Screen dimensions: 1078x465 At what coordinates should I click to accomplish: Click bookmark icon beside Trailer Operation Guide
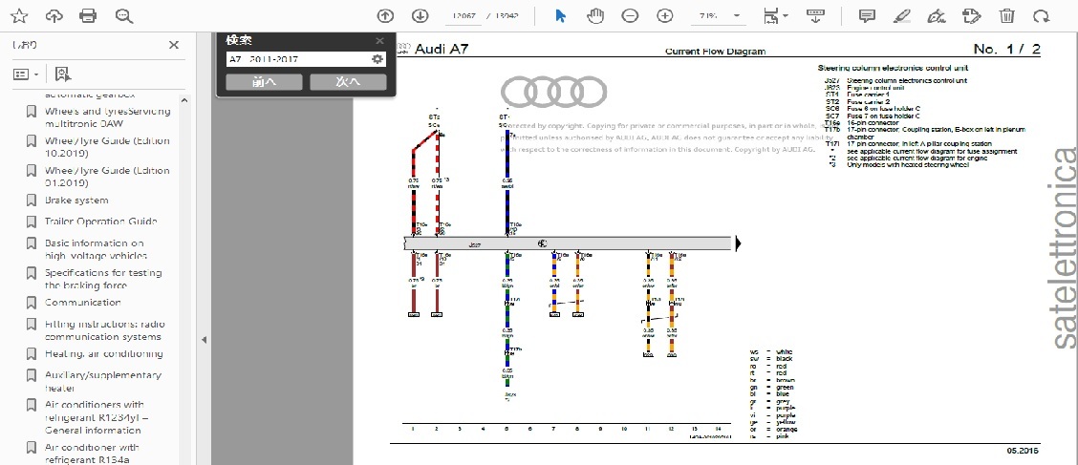pos(31,222)
